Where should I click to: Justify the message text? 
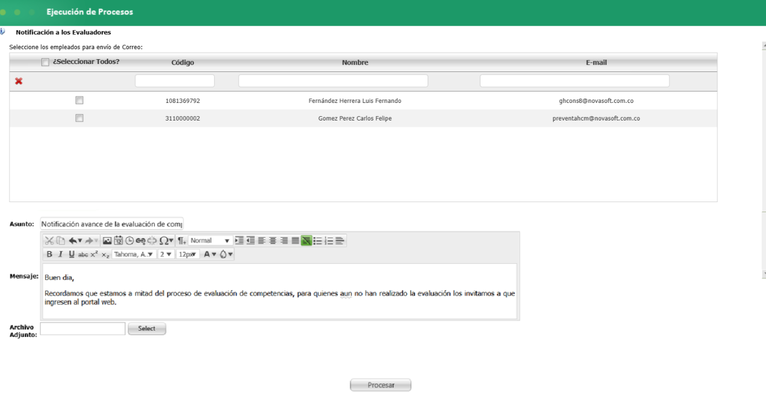pyautogui.click(x=295, y=240)
